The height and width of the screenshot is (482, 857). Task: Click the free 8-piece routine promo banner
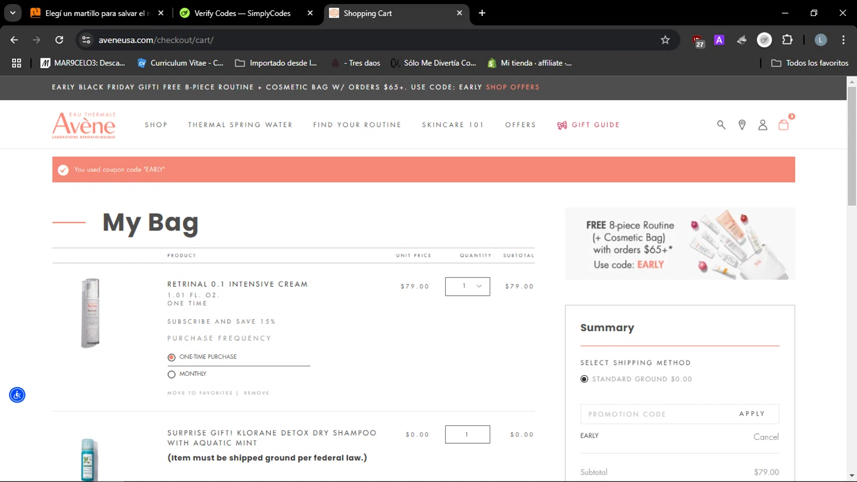pos(680,244)
